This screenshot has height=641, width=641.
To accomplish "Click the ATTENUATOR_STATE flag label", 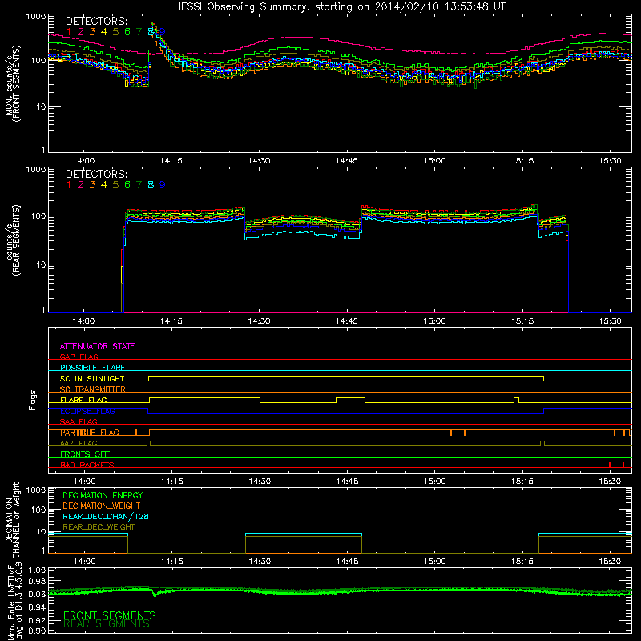I will (x=97, y=346).
